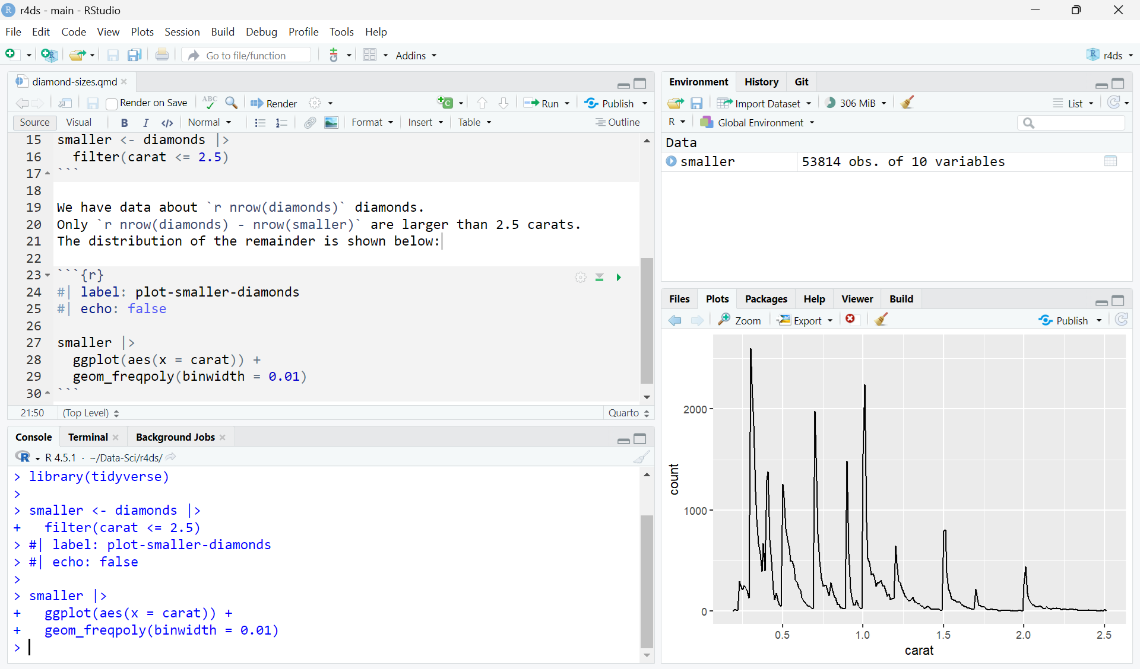Run all chunks above icon
1140x669 pixels.
(600, 277)
